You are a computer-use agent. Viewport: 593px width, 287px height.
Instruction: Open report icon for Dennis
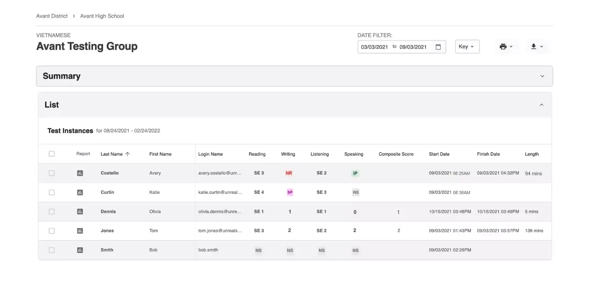tap(80, 212)
